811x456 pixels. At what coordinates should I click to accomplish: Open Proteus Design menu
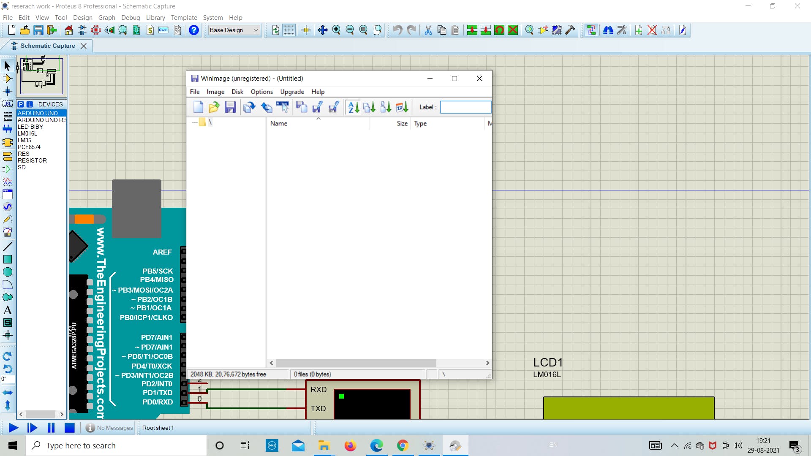pyautogui.click(x=82, y=18)
